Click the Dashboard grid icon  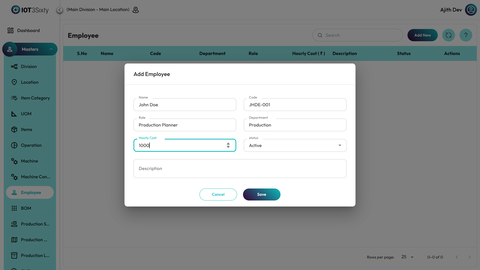(x=10, y=30)
